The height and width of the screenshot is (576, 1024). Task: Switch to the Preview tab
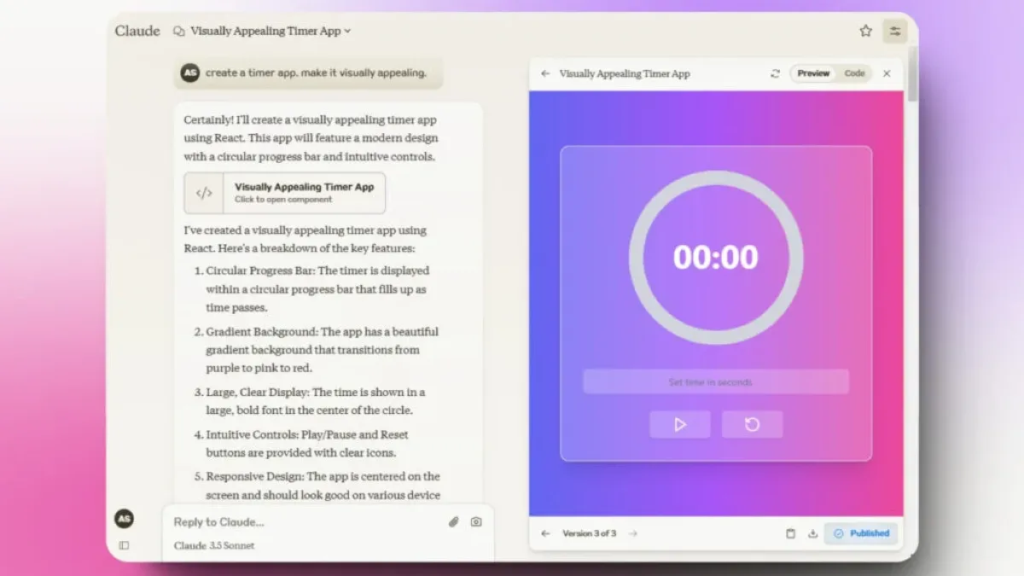click(x=813, y=73)
